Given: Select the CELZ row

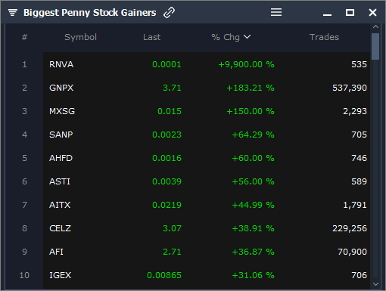Looking at the screenshot, I should point(207,228).
